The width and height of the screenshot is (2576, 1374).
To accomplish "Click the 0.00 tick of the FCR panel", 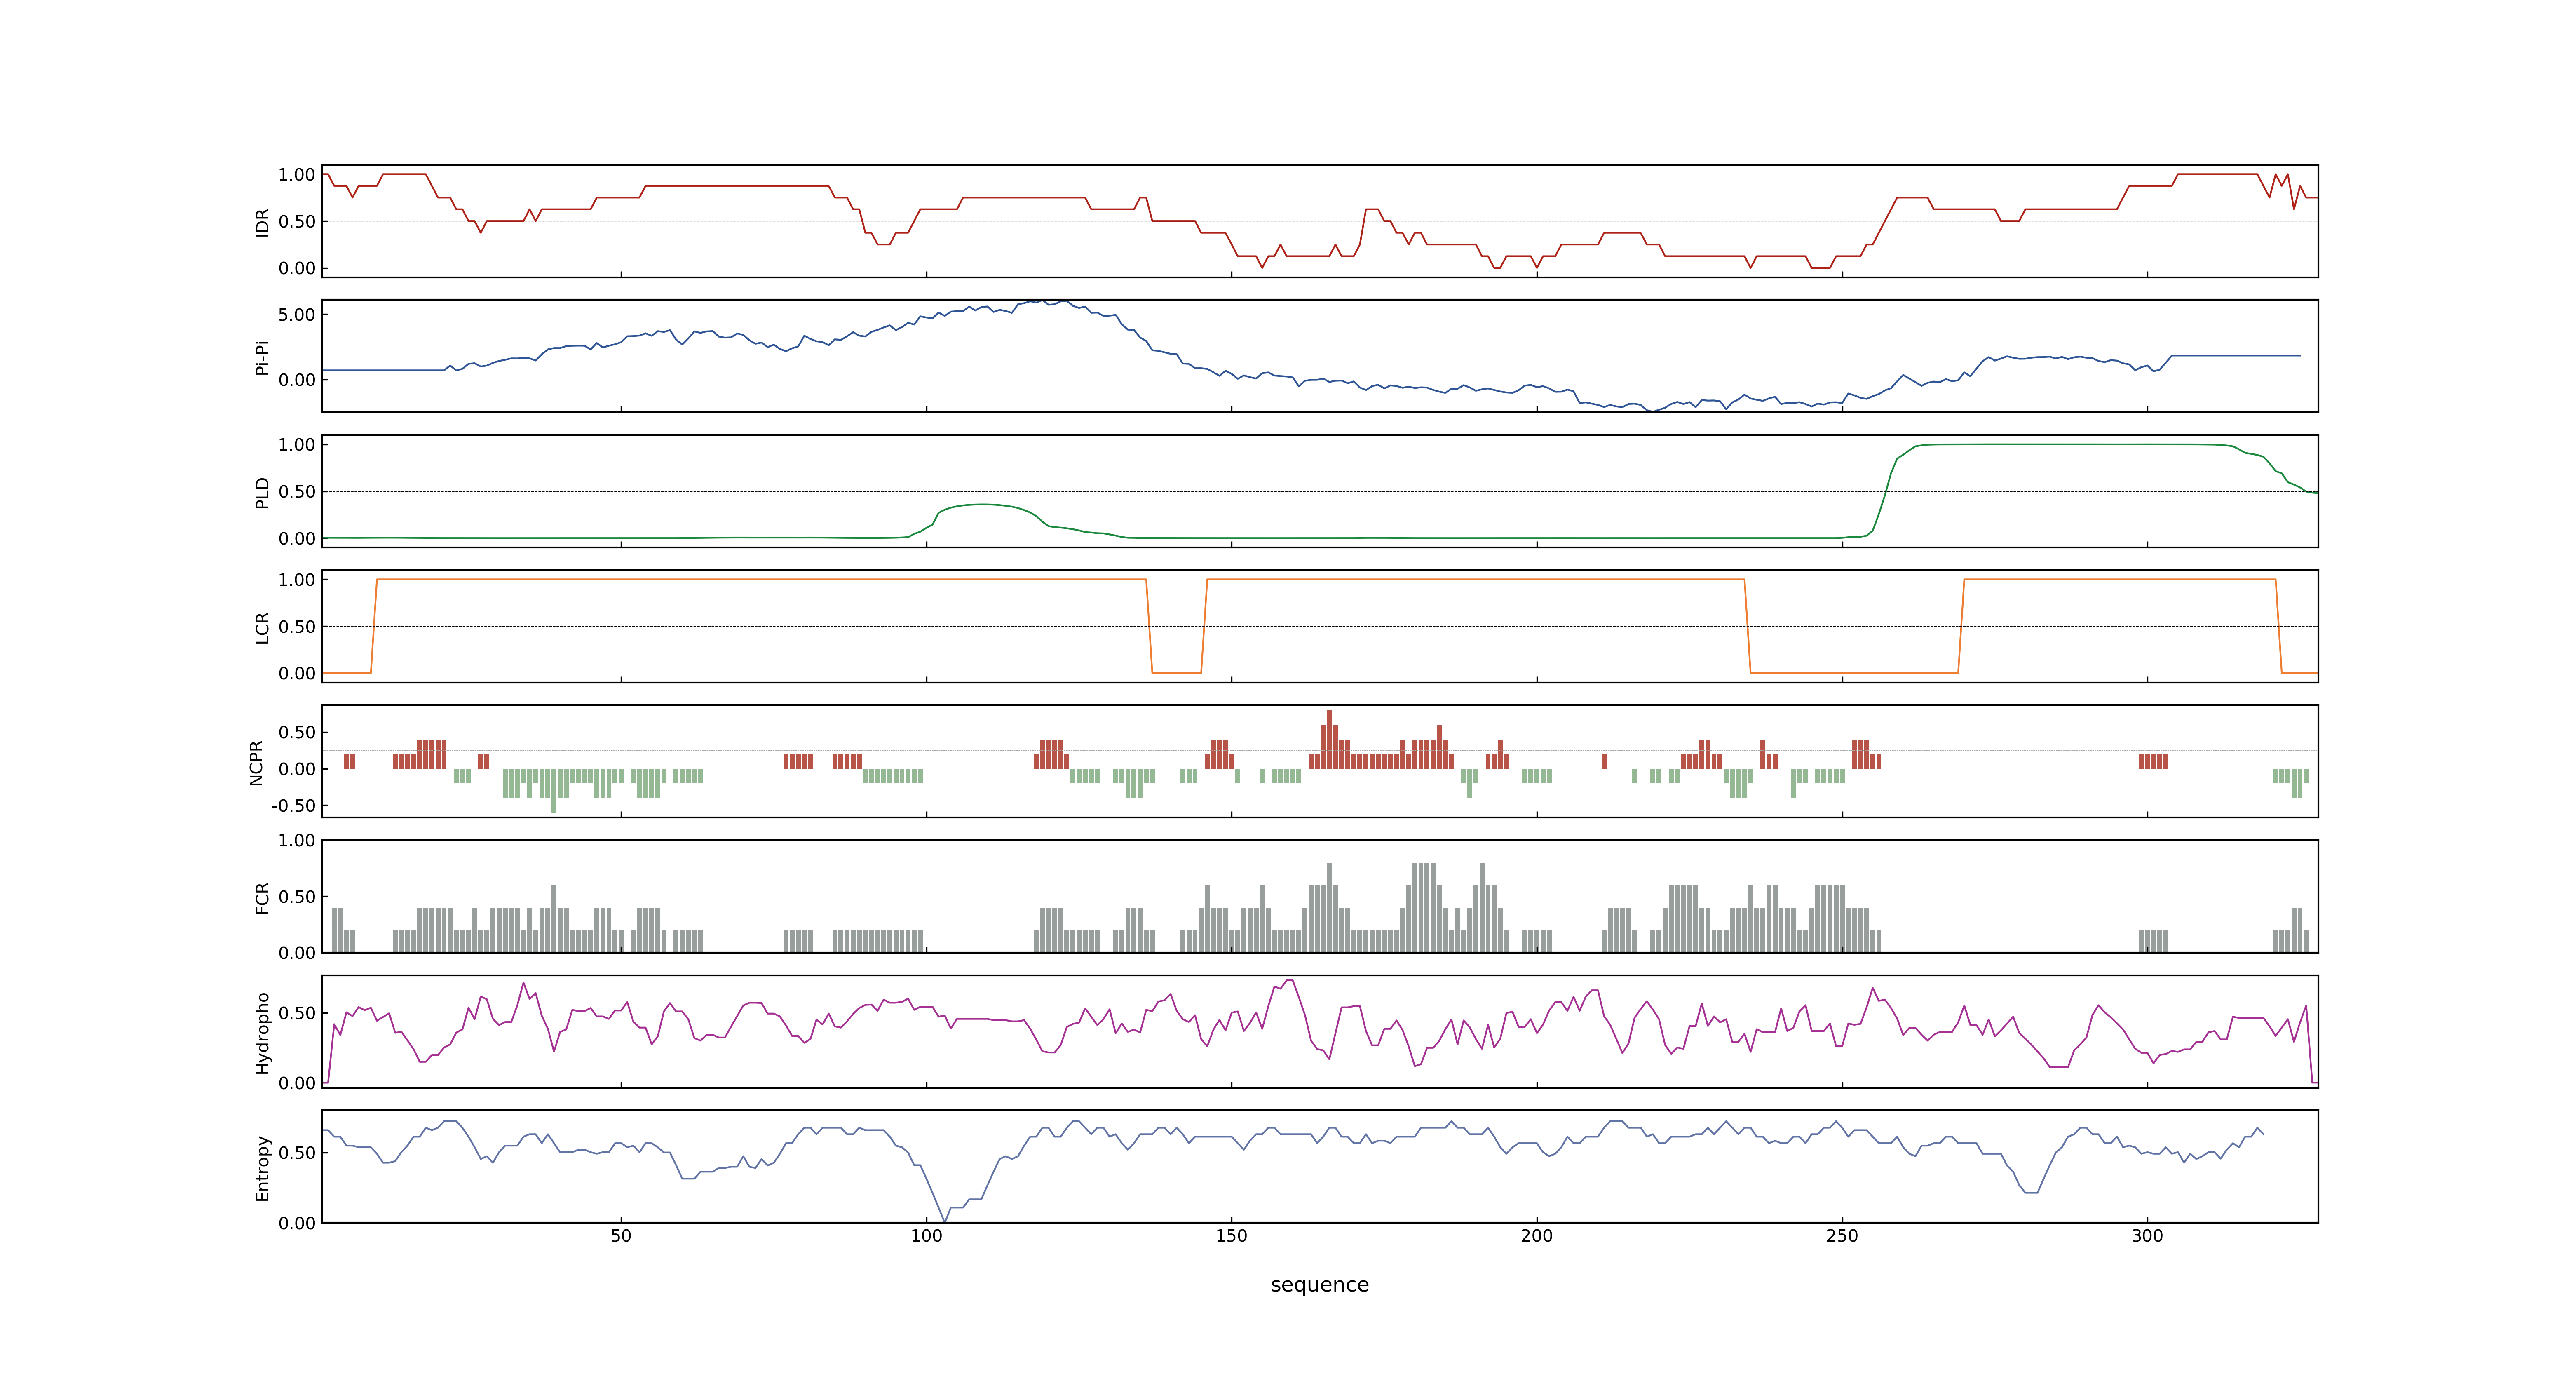I will pyautogui.click(x=297, y=953).
